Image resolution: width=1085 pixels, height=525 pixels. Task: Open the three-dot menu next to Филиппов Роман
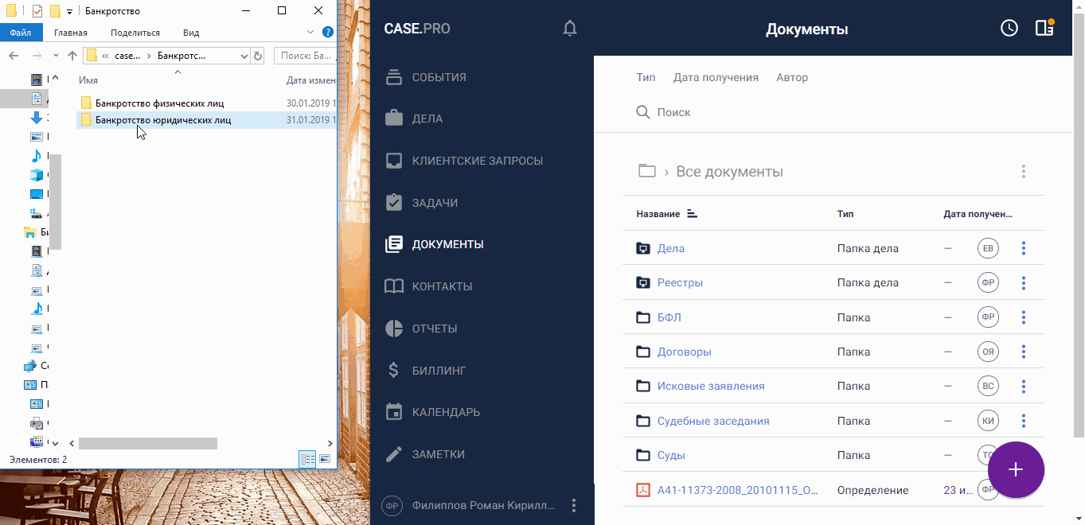[574, 505]
